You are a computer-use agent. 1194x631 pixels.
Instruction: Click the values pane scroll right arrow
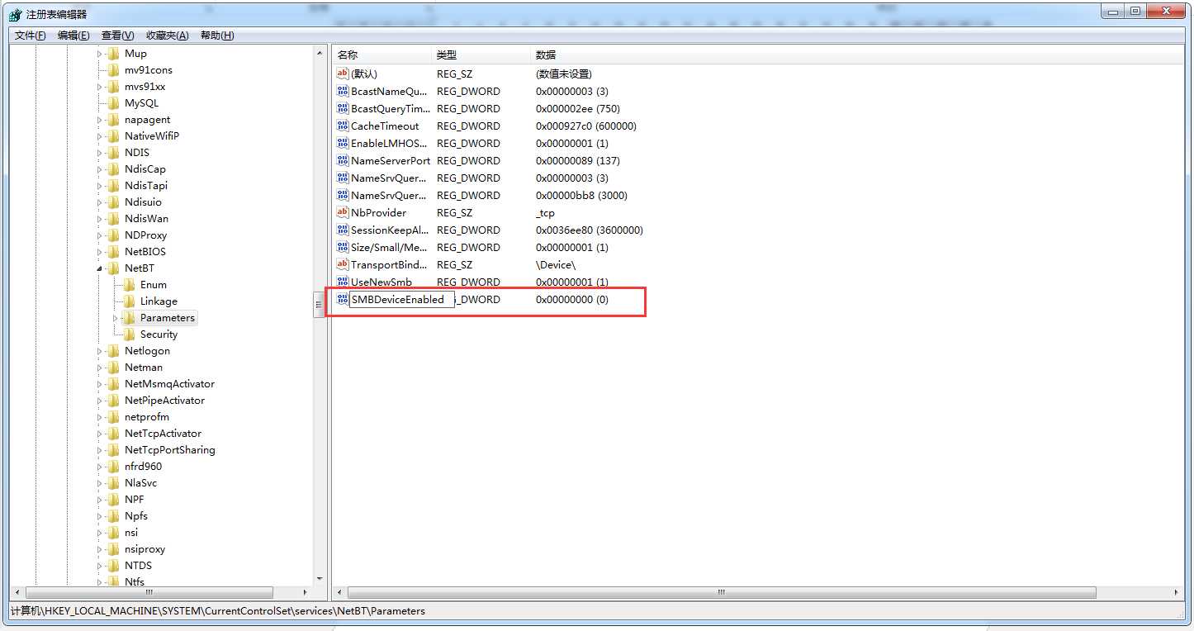click(x=1177, y=593)
